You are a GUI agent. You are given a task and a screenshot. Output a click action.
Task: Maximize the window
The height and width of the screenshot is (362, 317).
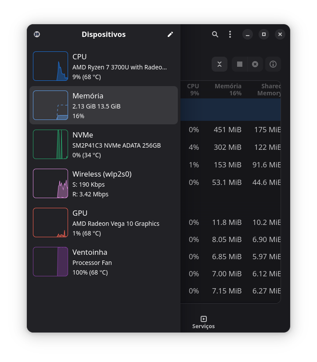coord(264,34)
